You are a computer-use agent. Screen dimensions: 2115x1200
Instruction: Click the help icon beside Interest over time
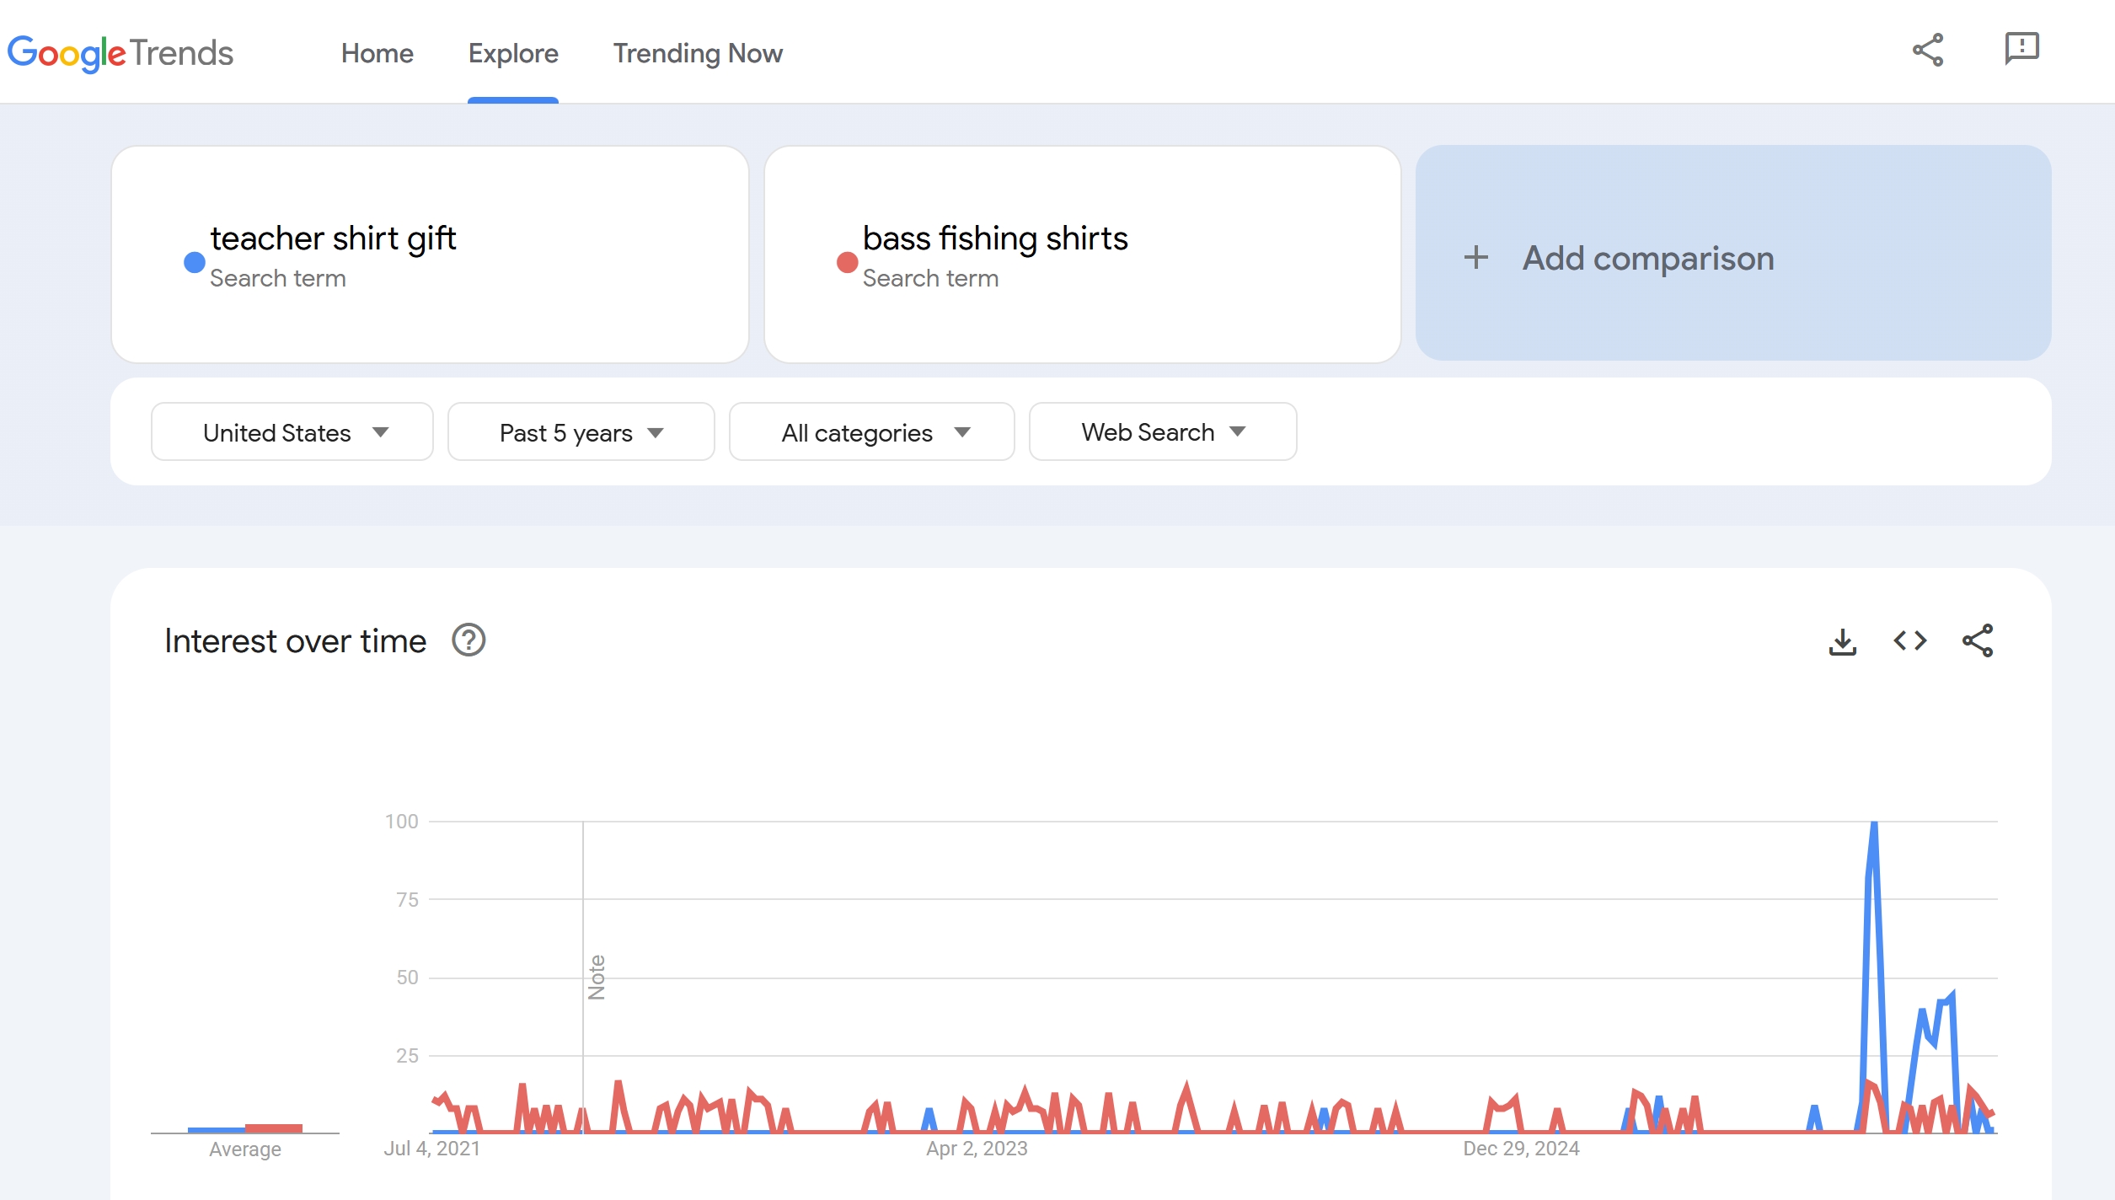tap(469, 640)
